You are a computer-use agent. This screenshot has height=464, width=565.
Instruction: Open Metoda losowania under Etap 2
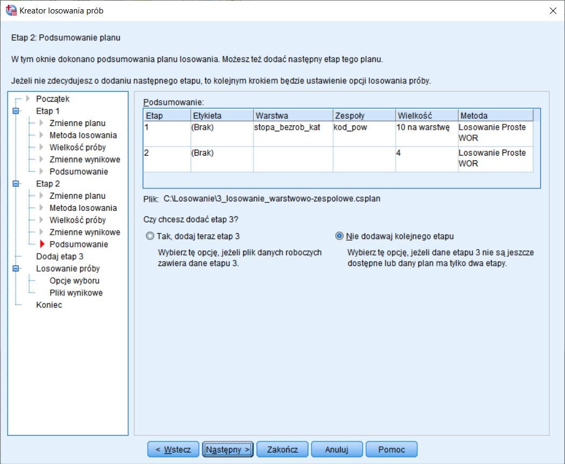pos(83,208)
